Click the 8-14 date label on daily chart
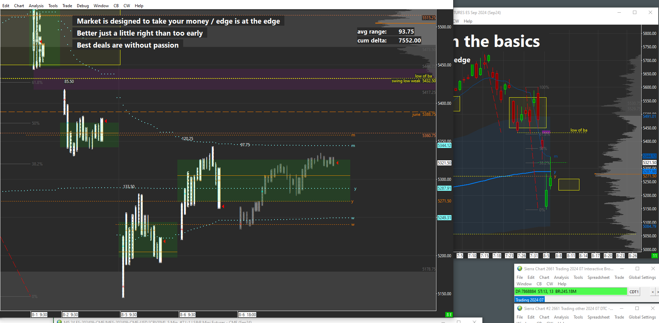Screen dimensions: 659x323 [584, 256]
